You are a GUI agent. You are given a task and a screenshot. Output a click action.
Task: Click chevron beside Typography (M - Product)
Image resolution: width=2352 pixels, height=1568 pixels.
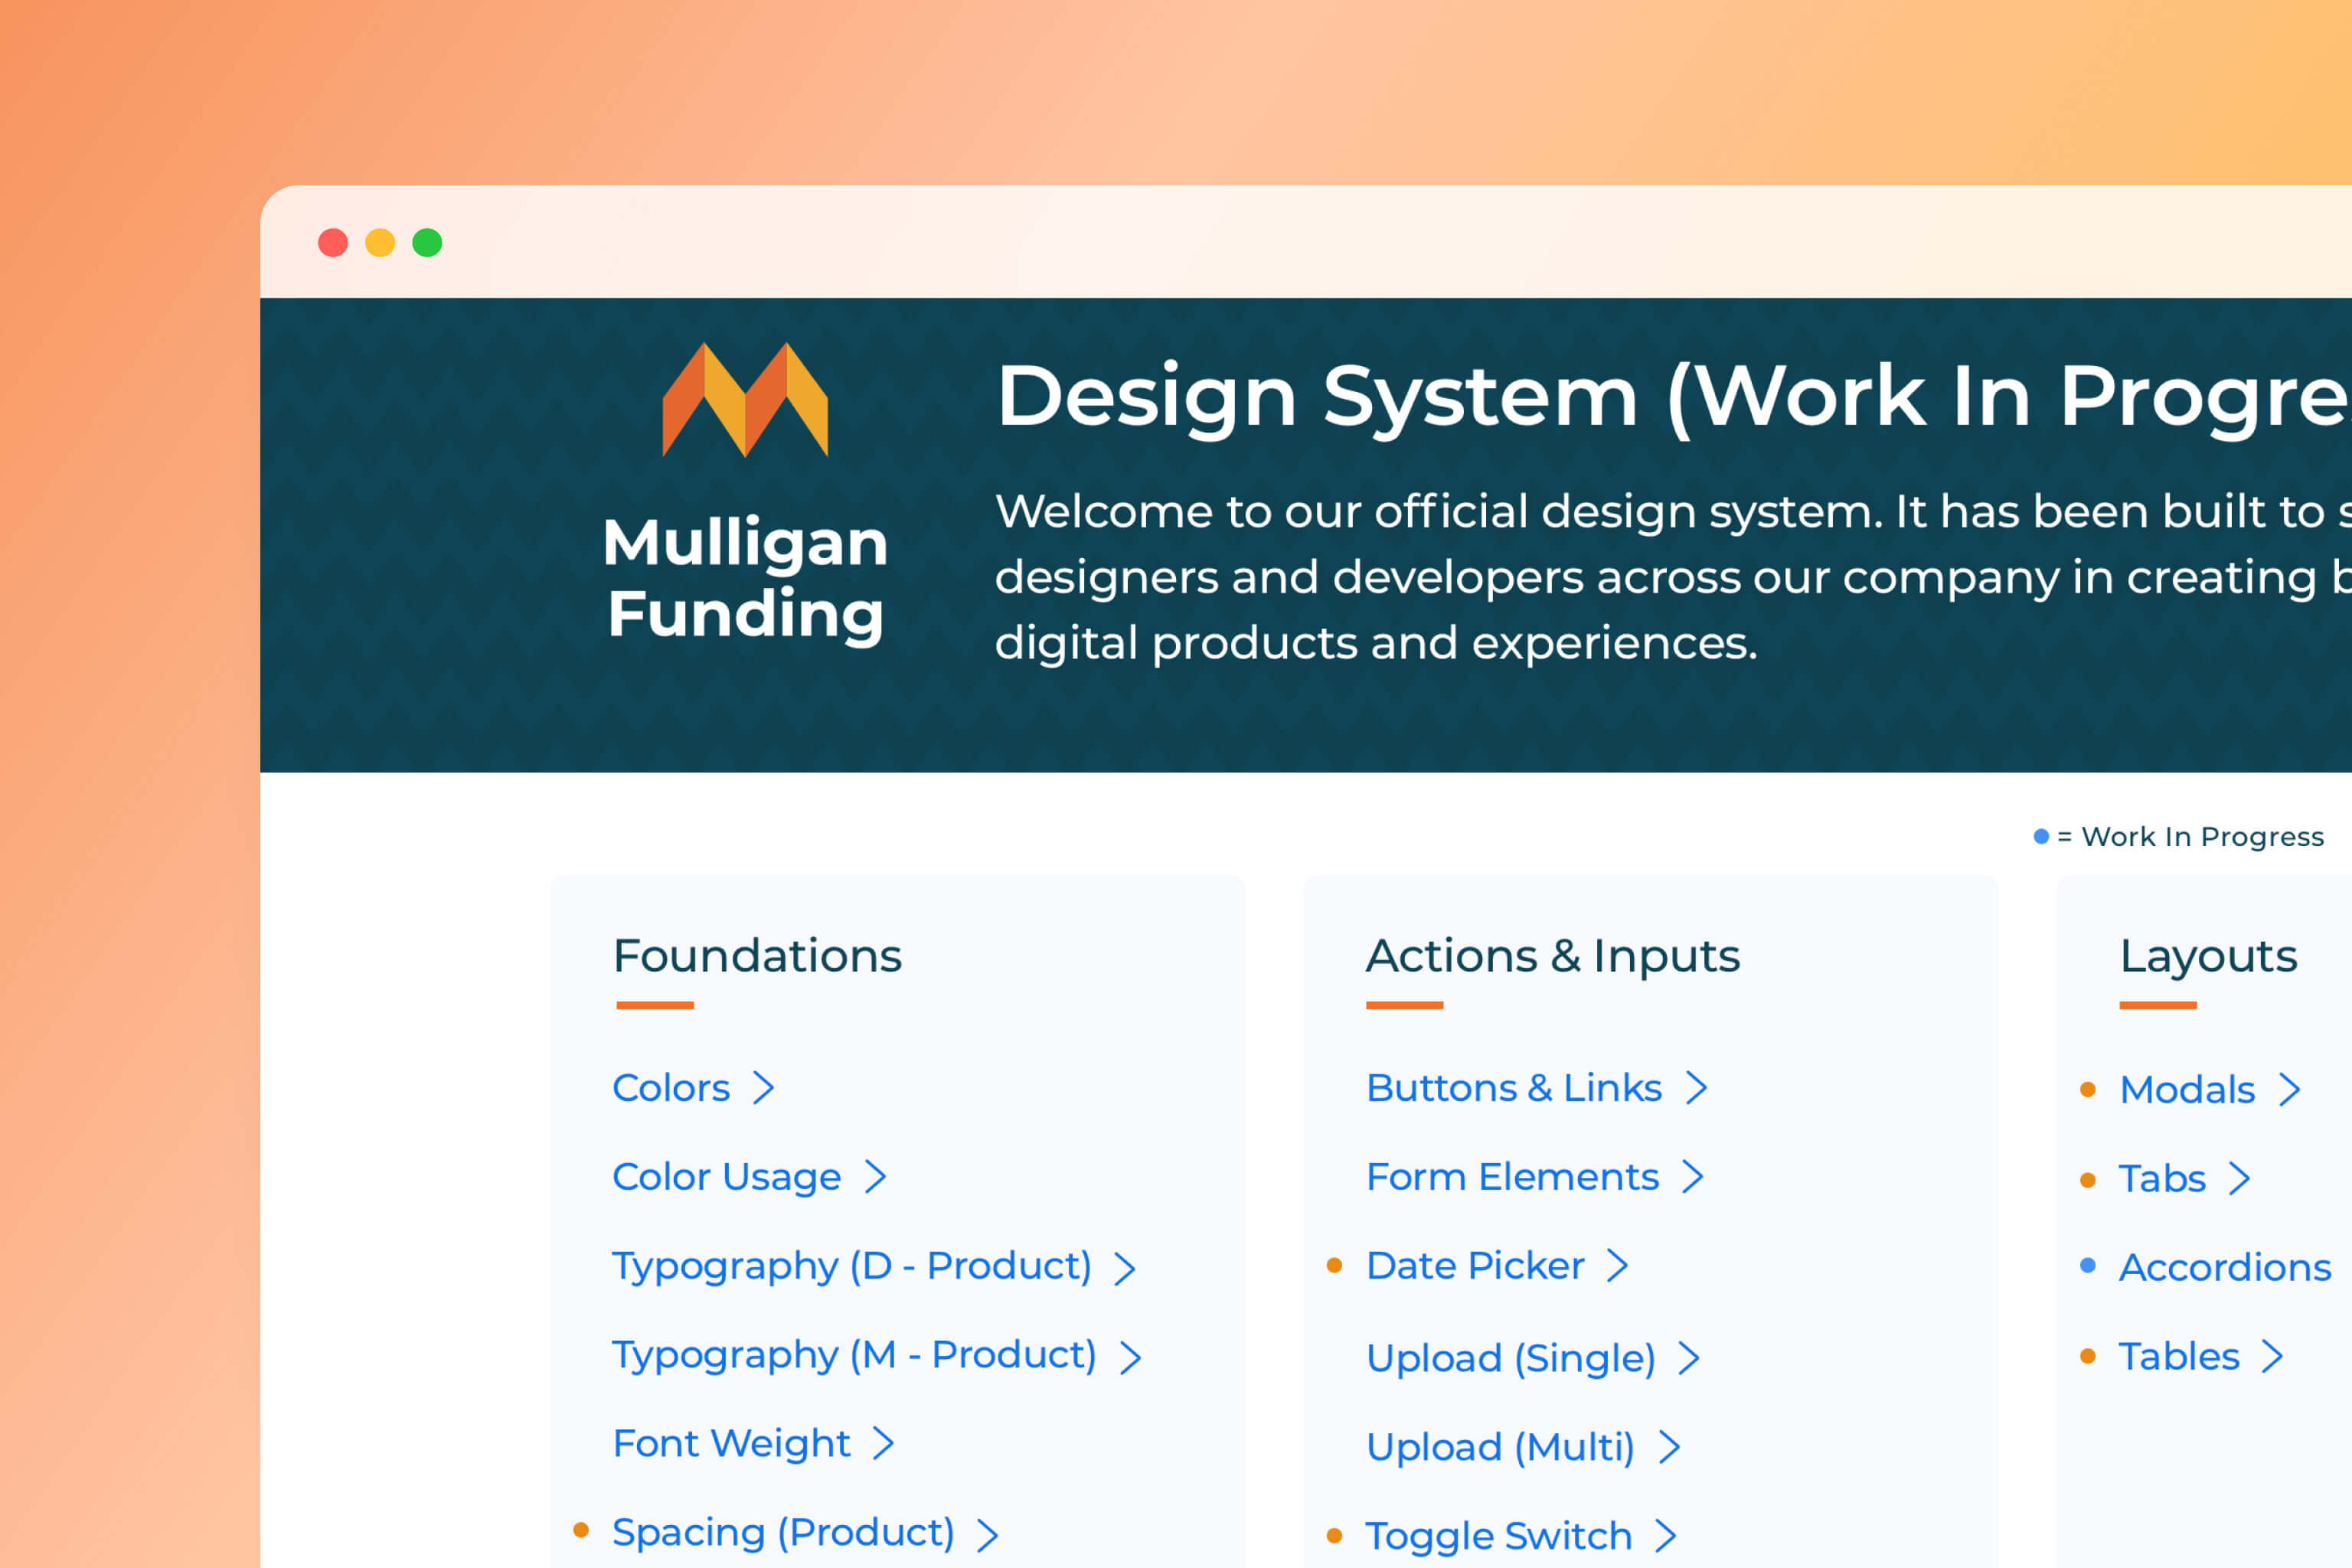(x=1130, y=1357)
